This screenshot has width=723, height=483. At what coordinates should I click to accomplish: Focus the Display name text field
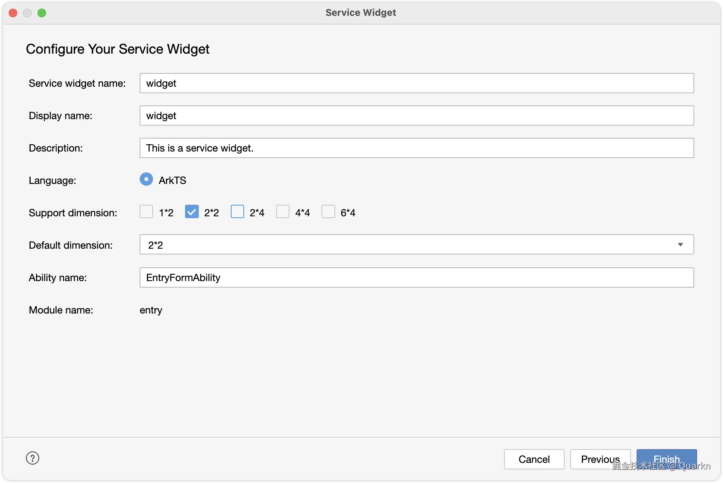click(417, 116)
